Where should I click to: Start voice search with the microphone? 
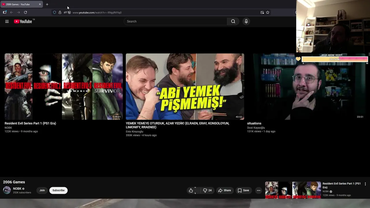(246, 21)
